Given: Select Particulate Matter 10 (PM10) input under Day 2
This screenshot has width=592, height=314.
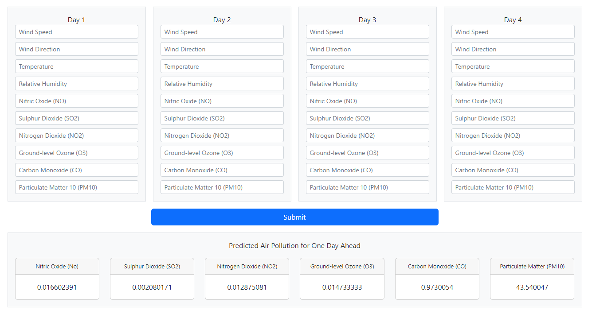Looking at the screenshot, I should pyautogui.click(x=222, y=187).
